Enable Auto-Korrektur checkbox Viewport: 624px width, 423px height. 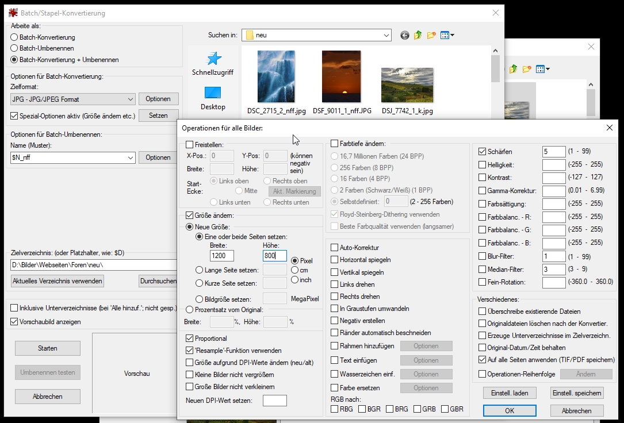point(334,248)
